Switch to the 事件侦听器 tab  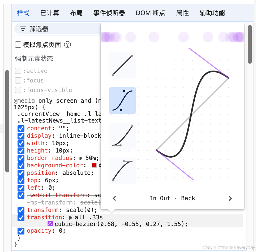coord(109,13)
